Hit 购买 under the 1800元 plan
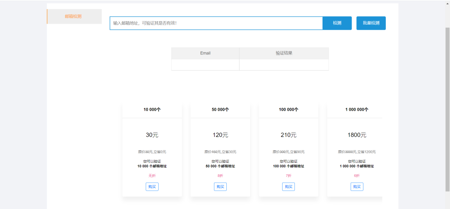450x209 pixels. pos(357,187)
